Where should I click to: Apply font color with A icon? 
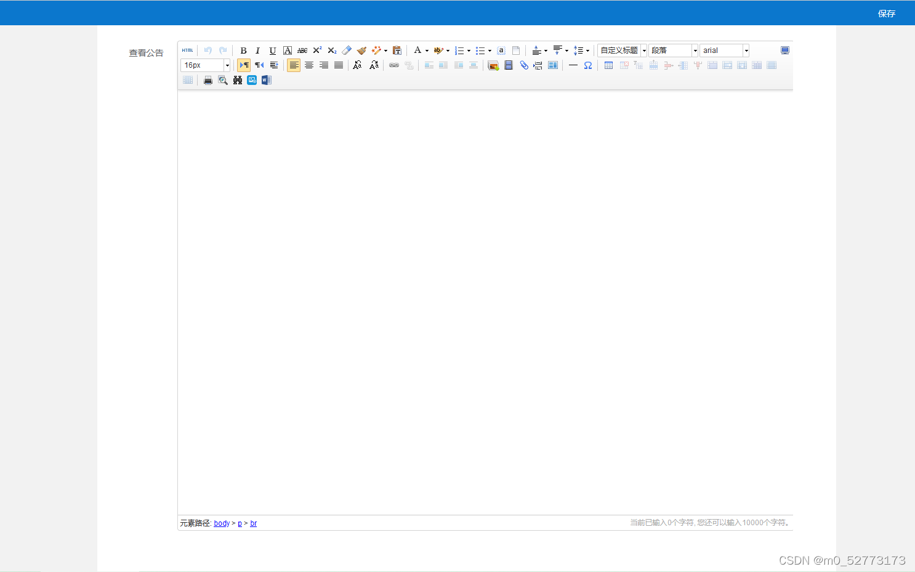tap(417, 50)
